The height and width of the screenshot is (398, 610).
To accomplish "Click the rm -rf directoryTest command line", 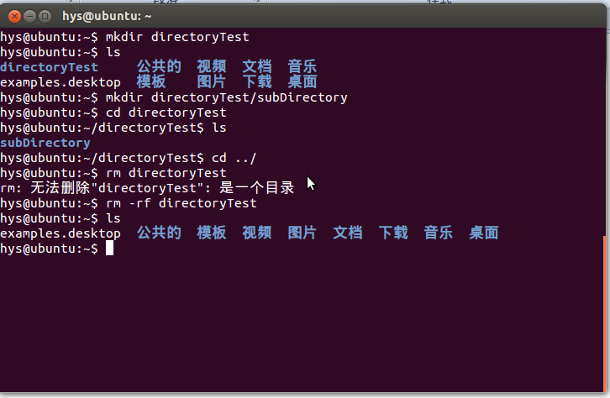I will [x=129, y=203].
